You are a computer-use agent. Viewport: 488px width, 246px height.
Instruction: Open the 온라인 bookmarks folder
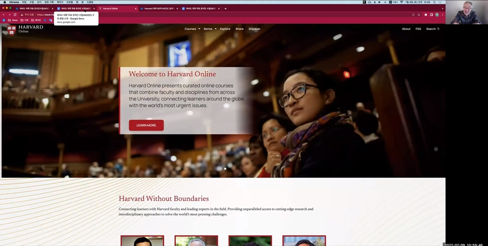pyautogui.click(x=36, y=20)
